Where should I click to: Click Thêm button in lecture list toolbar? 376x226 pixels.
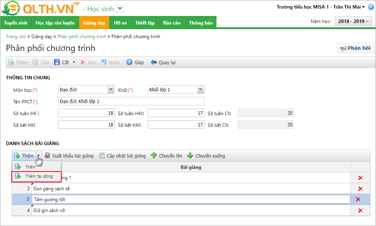tap(24, 156)
